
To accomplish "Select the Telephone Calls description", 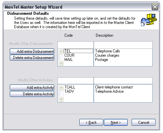I will point(107,51).
